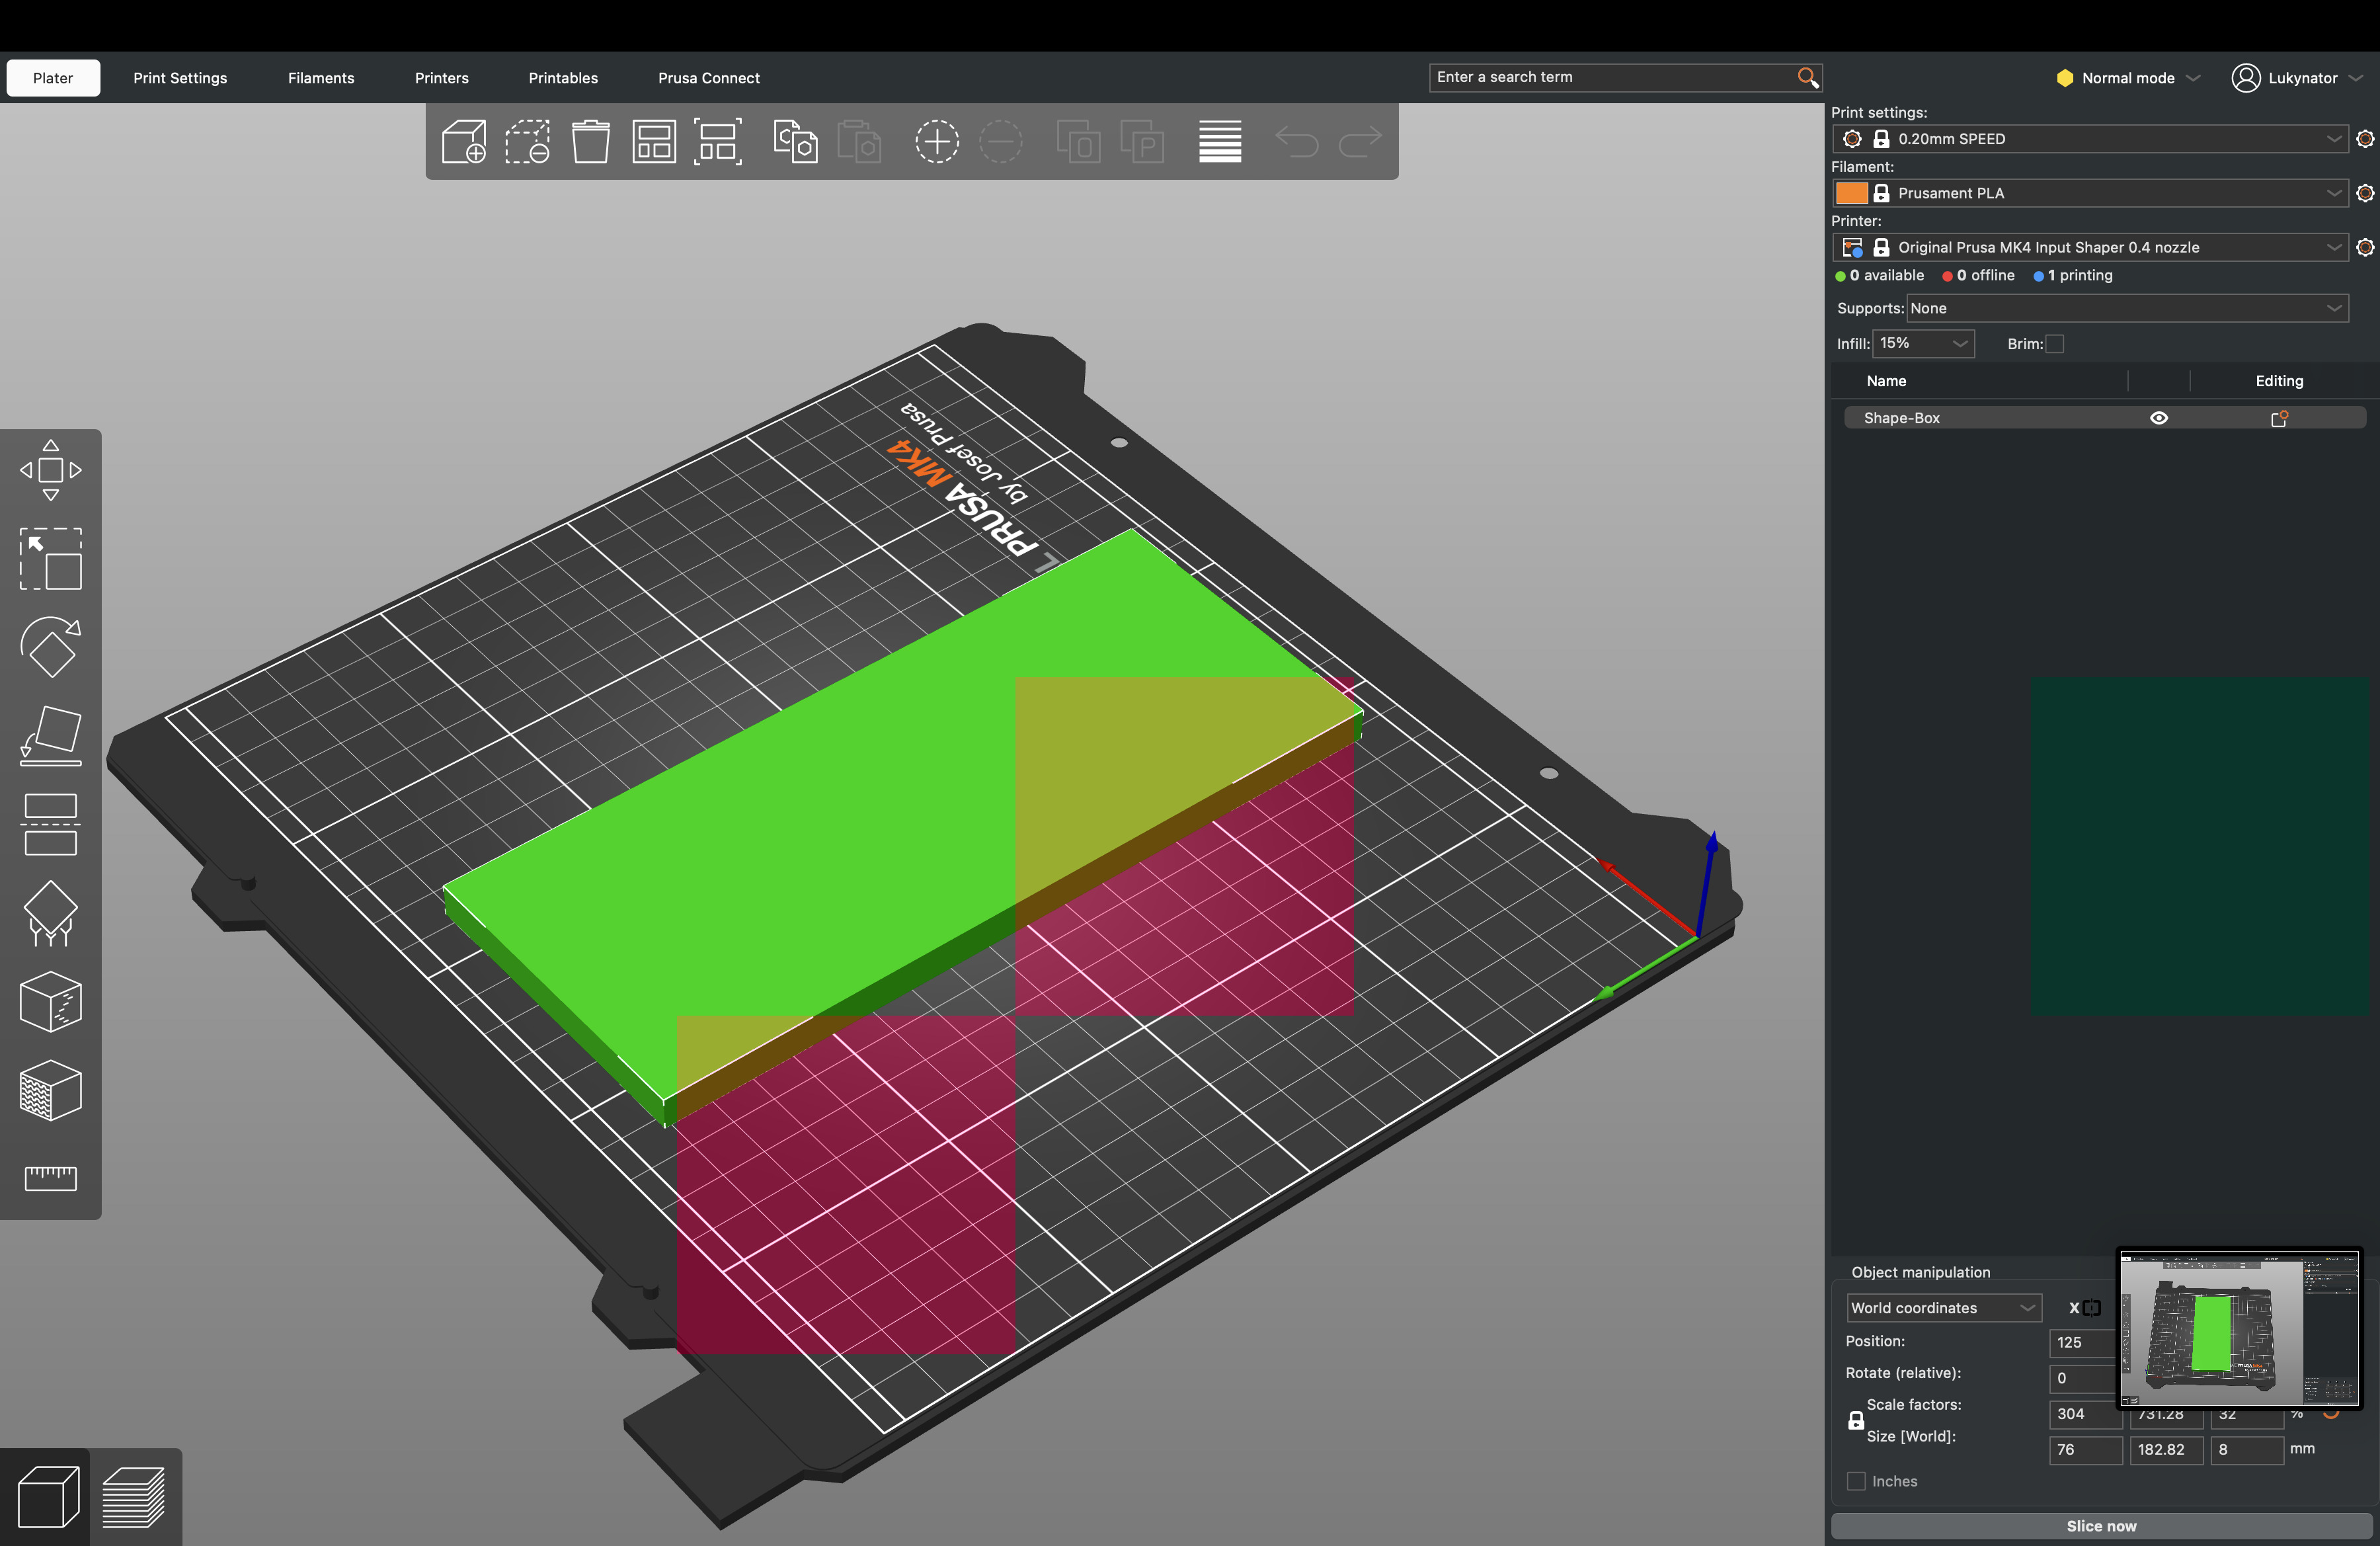Click the Slice now button
The image size is (2380, 1546).
point(2101,1526)
